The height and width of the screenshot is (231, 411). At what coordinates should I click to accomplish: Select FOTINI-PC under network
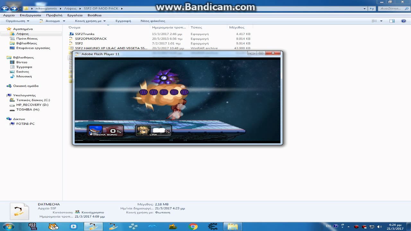pos(25,124)
